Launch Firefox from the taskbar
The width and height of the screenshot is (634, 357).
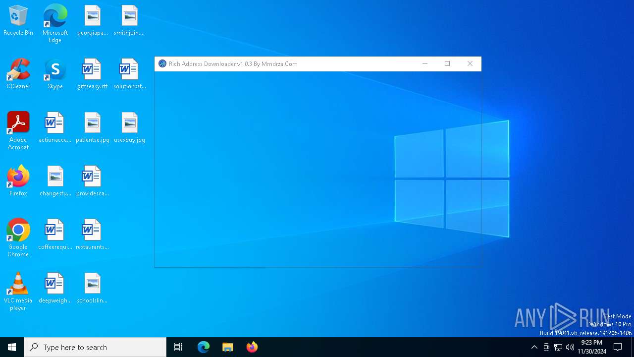coord(252,347)
